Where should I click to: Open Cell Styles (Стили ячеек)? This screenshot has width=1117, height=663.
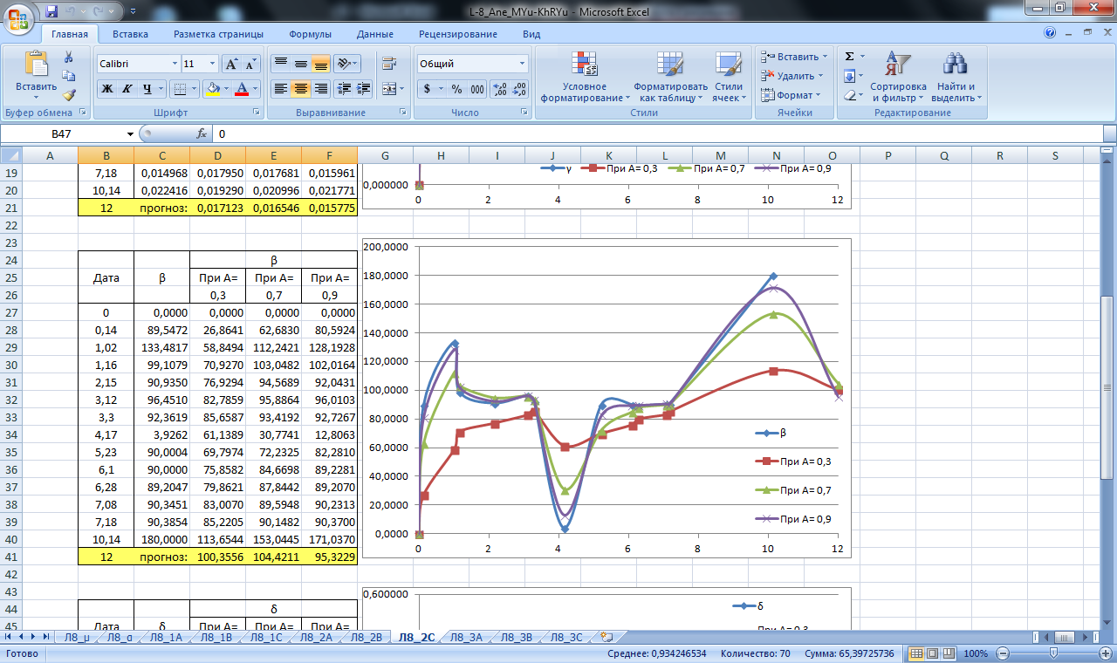pos(728,77)
